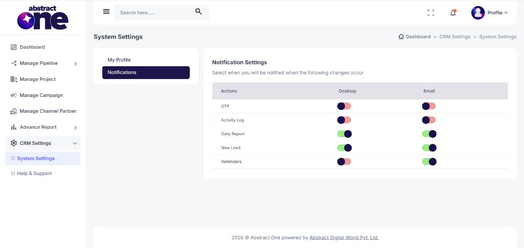Enable OTP desktop notifications

344,106
